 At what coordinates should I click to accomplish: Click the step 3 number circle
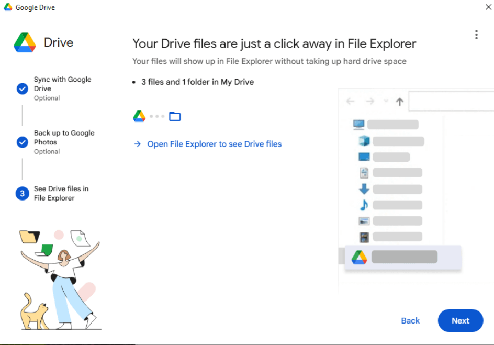point(22,194)
